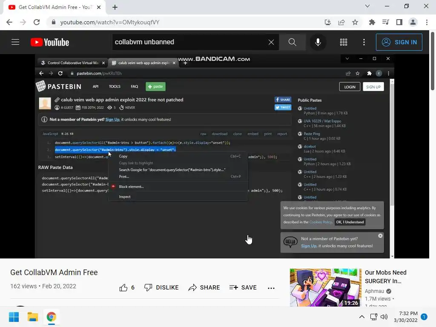
Task: Click Inspect in the video's context menu
Action: 125,197
